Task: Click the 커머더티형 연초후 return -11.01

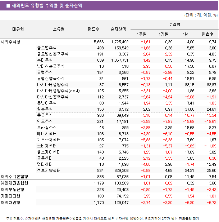Action: pos(210,196)
